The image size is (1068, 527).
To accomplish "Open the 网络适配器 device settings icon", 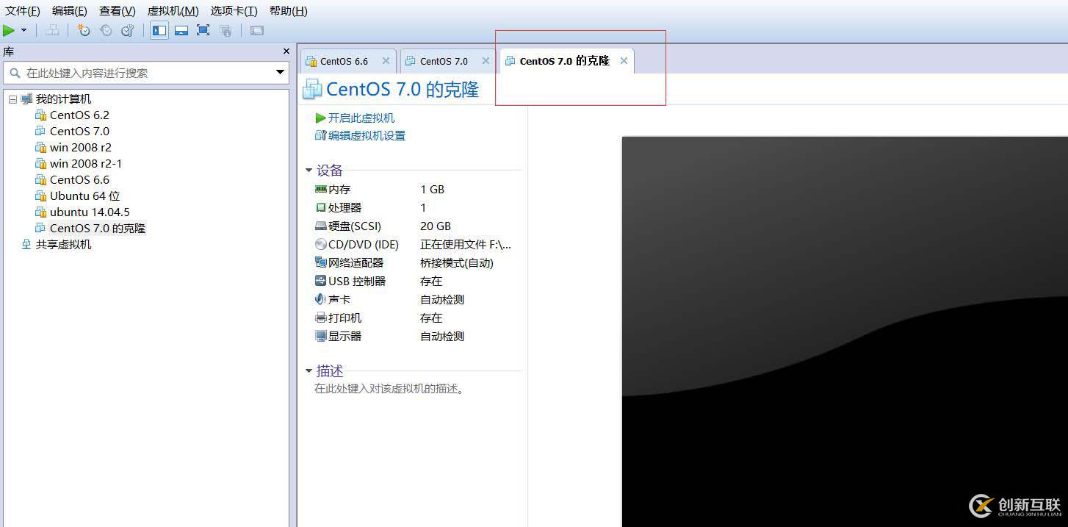I will (x=321, y=262).
